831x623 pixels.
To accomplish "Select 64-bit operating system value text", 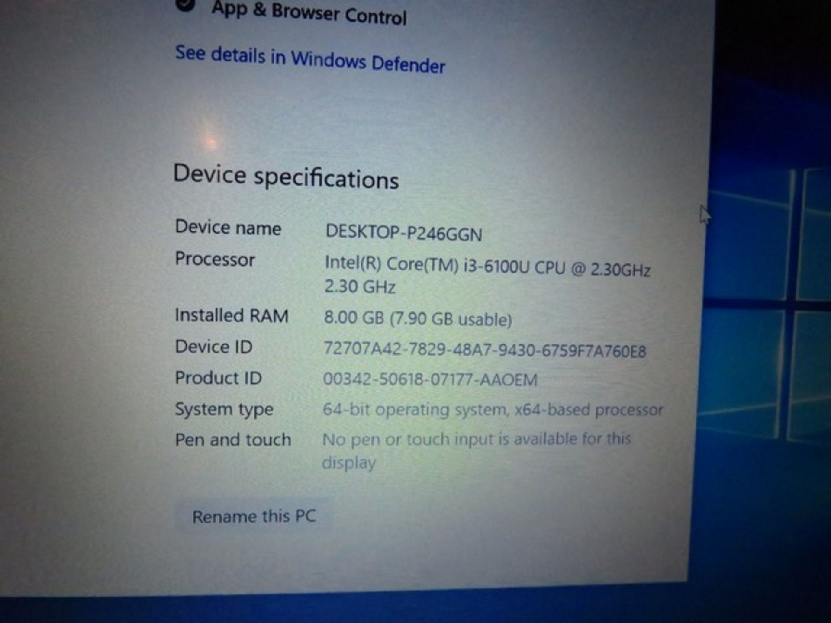I will click(x=493, y=409).
